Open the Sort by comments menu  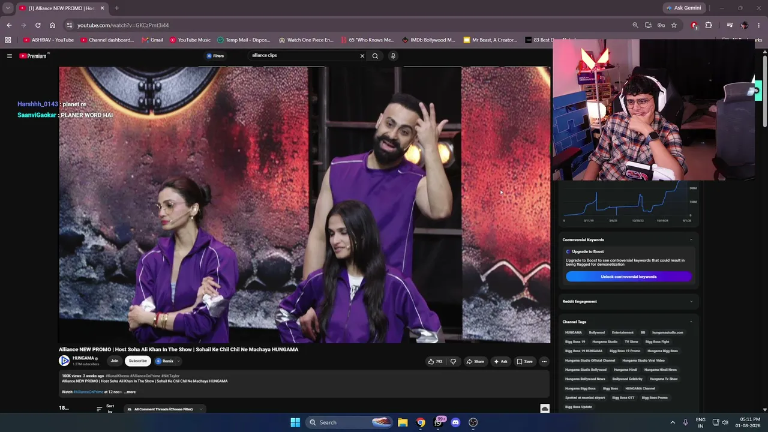tap(106, 409)
